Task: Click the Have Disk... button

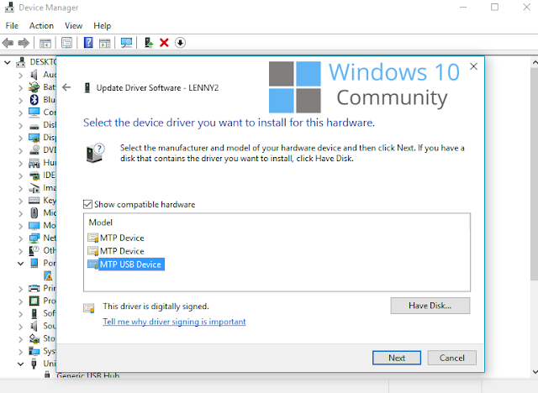Action: (x=430, y=306)
